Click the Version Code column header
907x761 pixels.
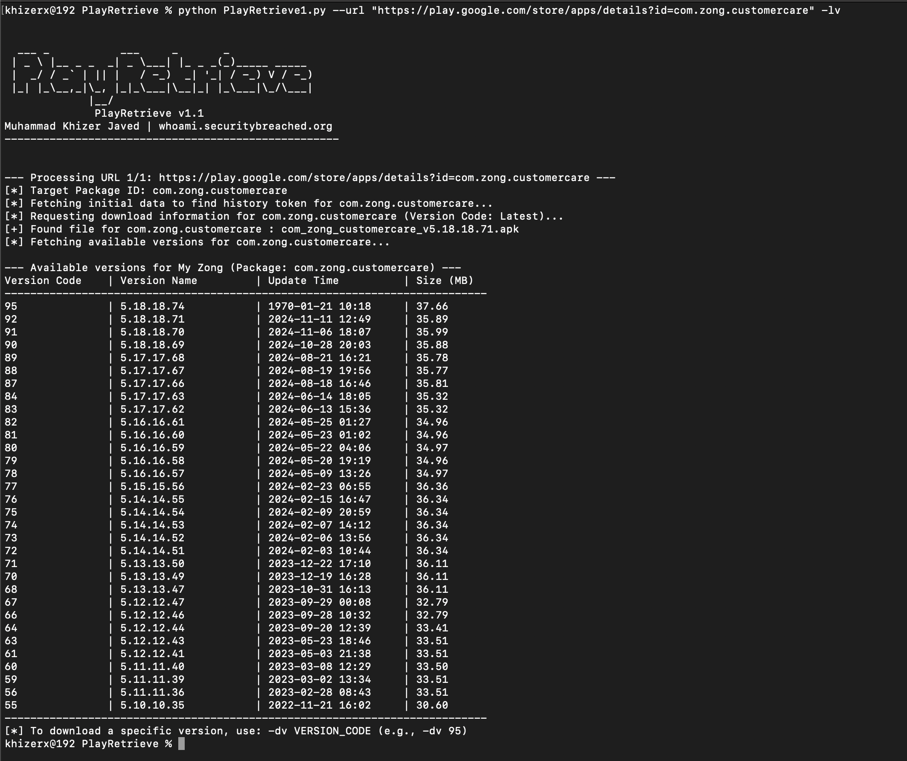43,281
